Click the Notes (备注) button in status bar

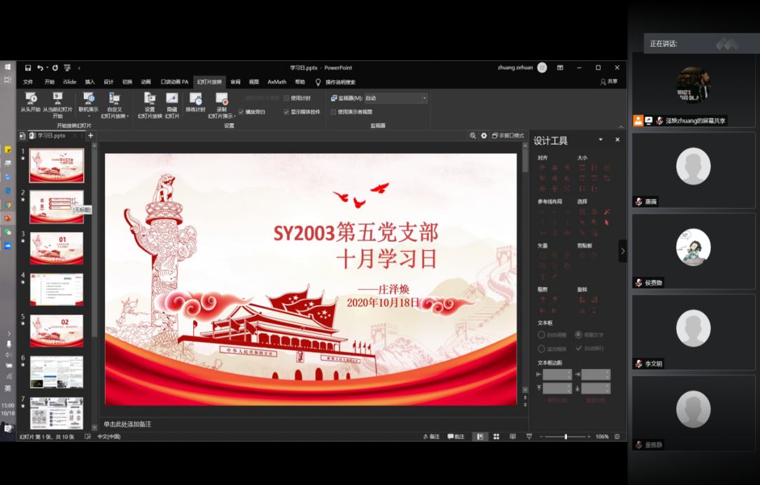(x=431, y=437)
